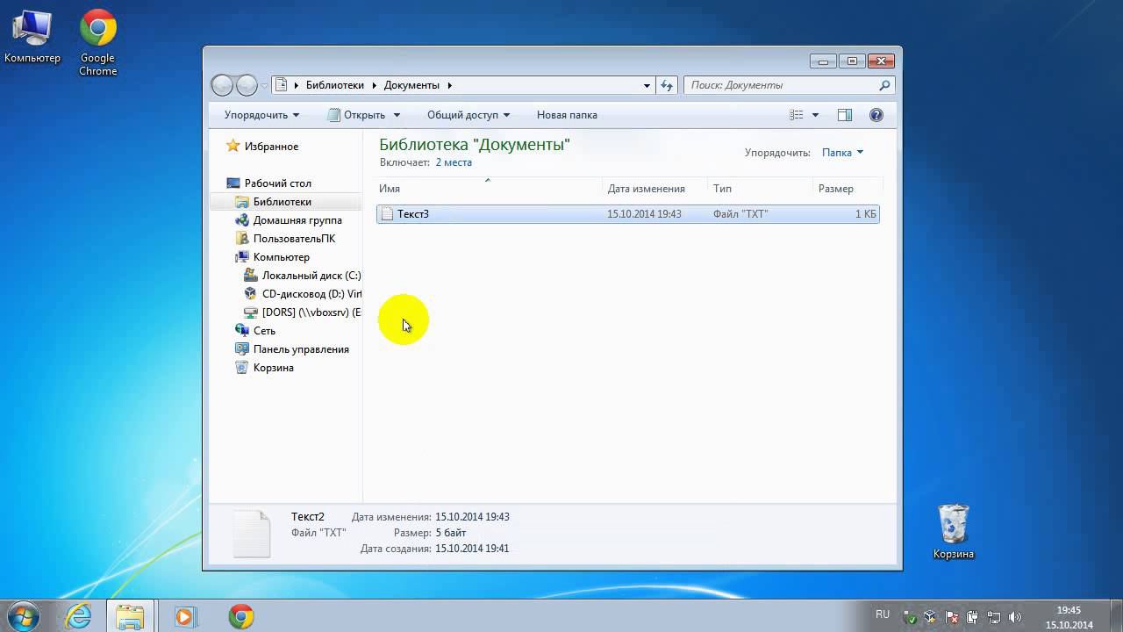The height and width of the screenshot is (632, 1123).
Task: Click the volume speaker icon in system tray
Action: click(x=1016, y=617)
